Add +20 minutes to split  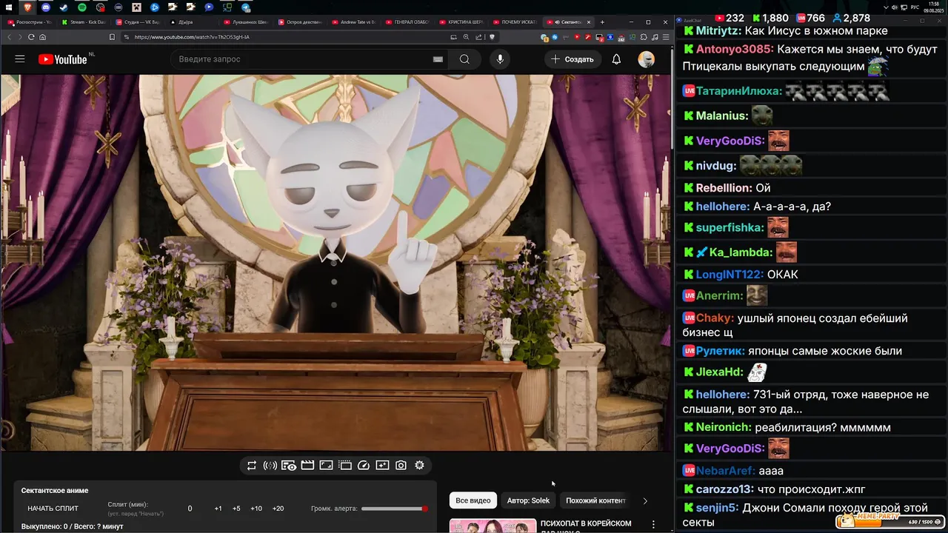[x=278, y=509]
